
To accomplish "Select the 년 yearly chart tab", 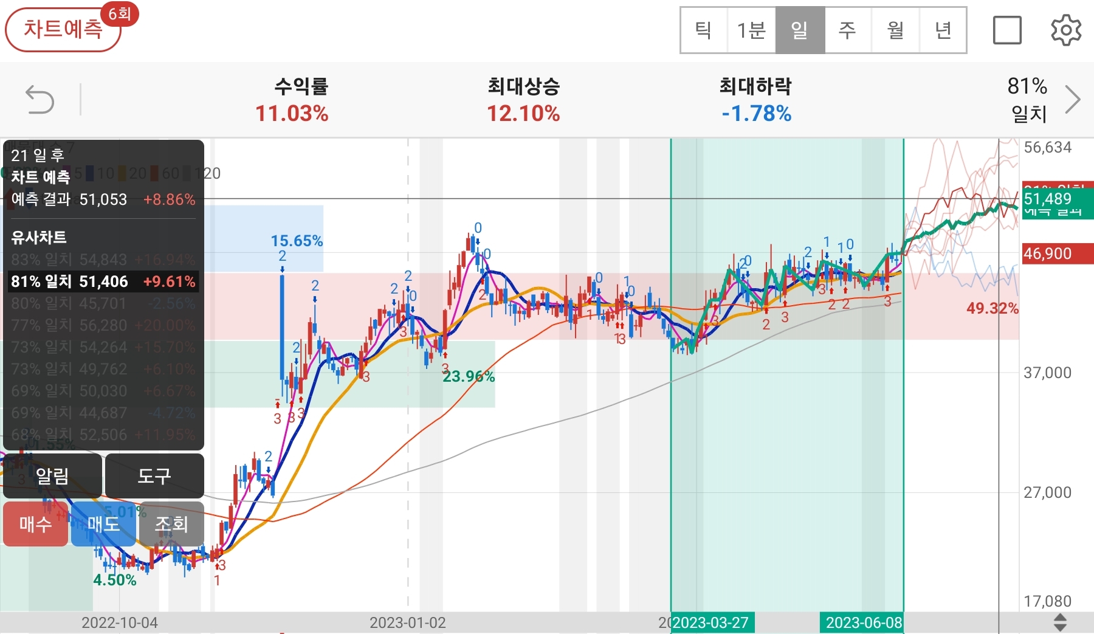I will pos(943,30).
